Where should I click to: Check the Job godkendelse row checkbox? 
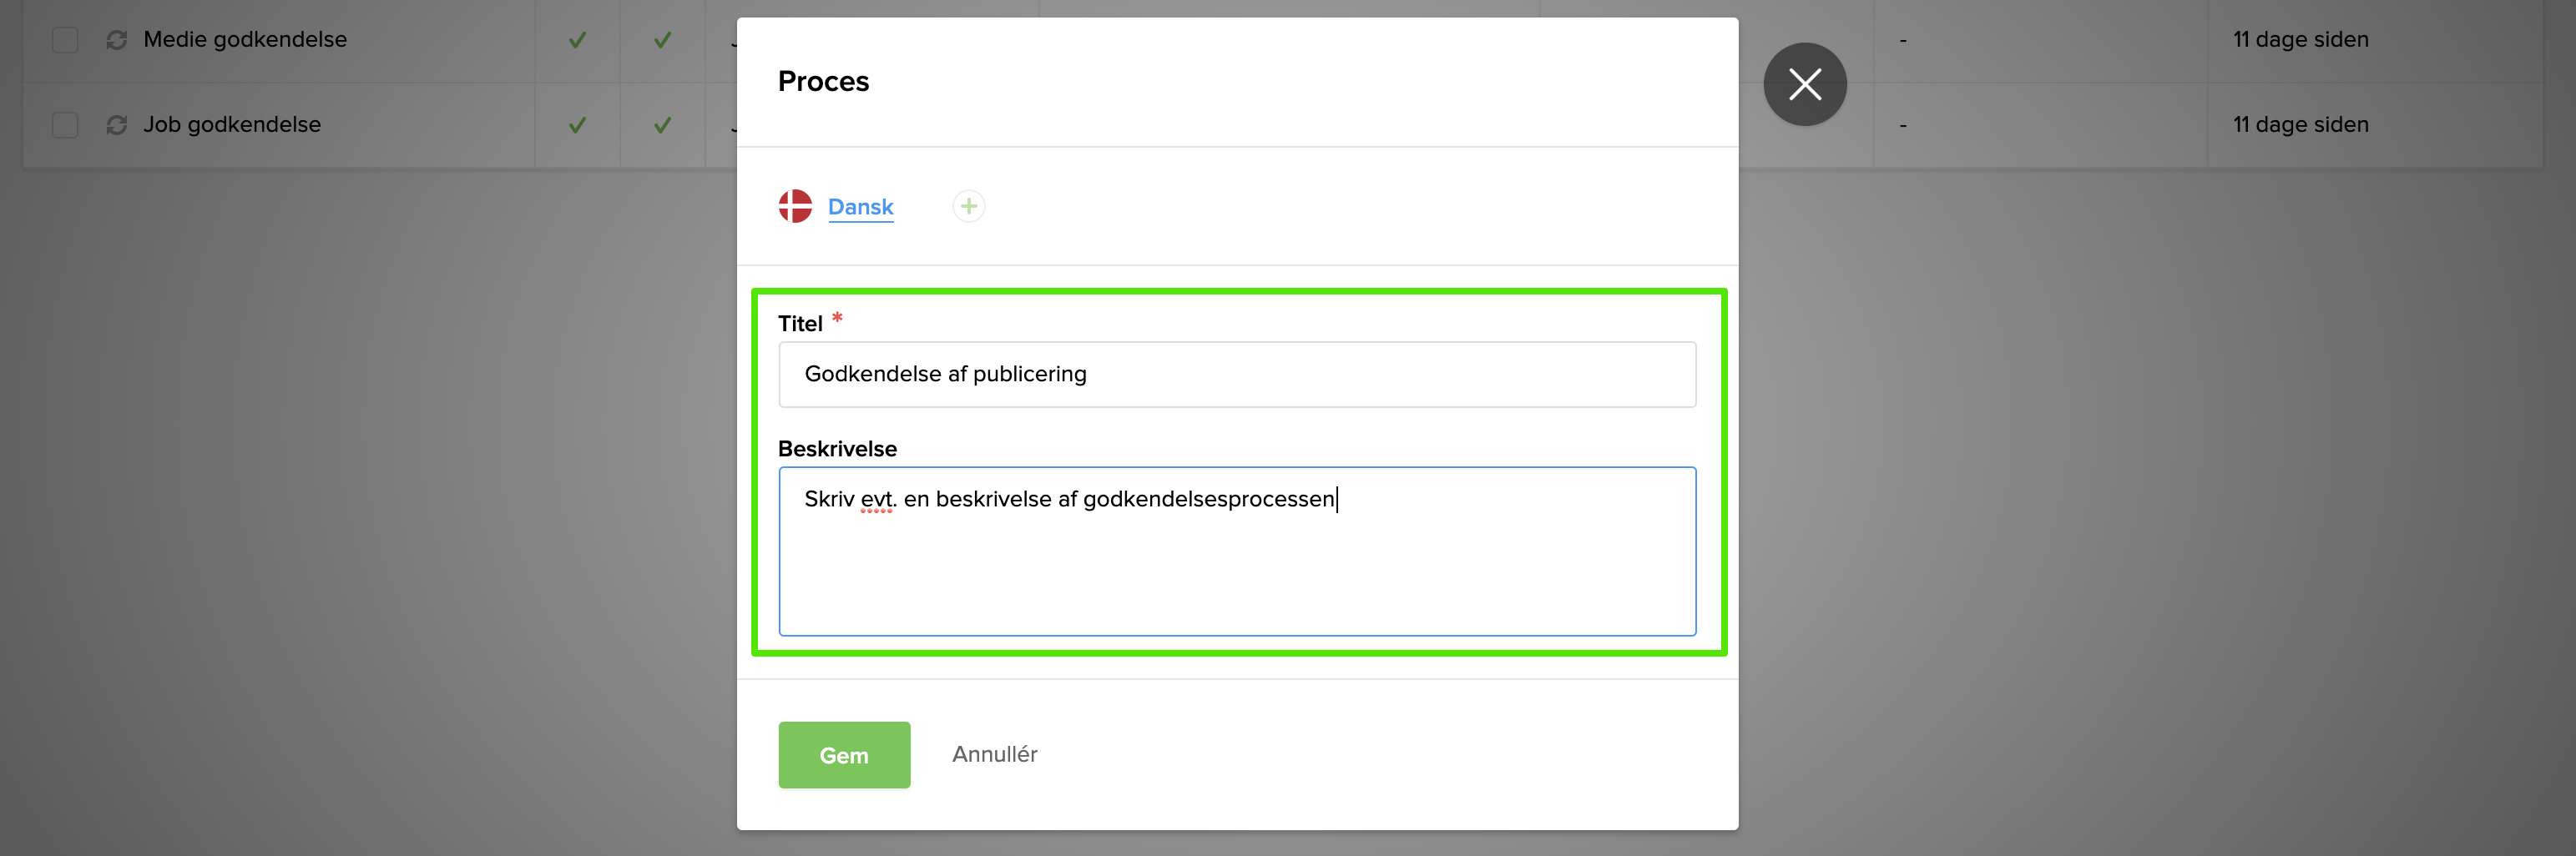pos(65,125)
